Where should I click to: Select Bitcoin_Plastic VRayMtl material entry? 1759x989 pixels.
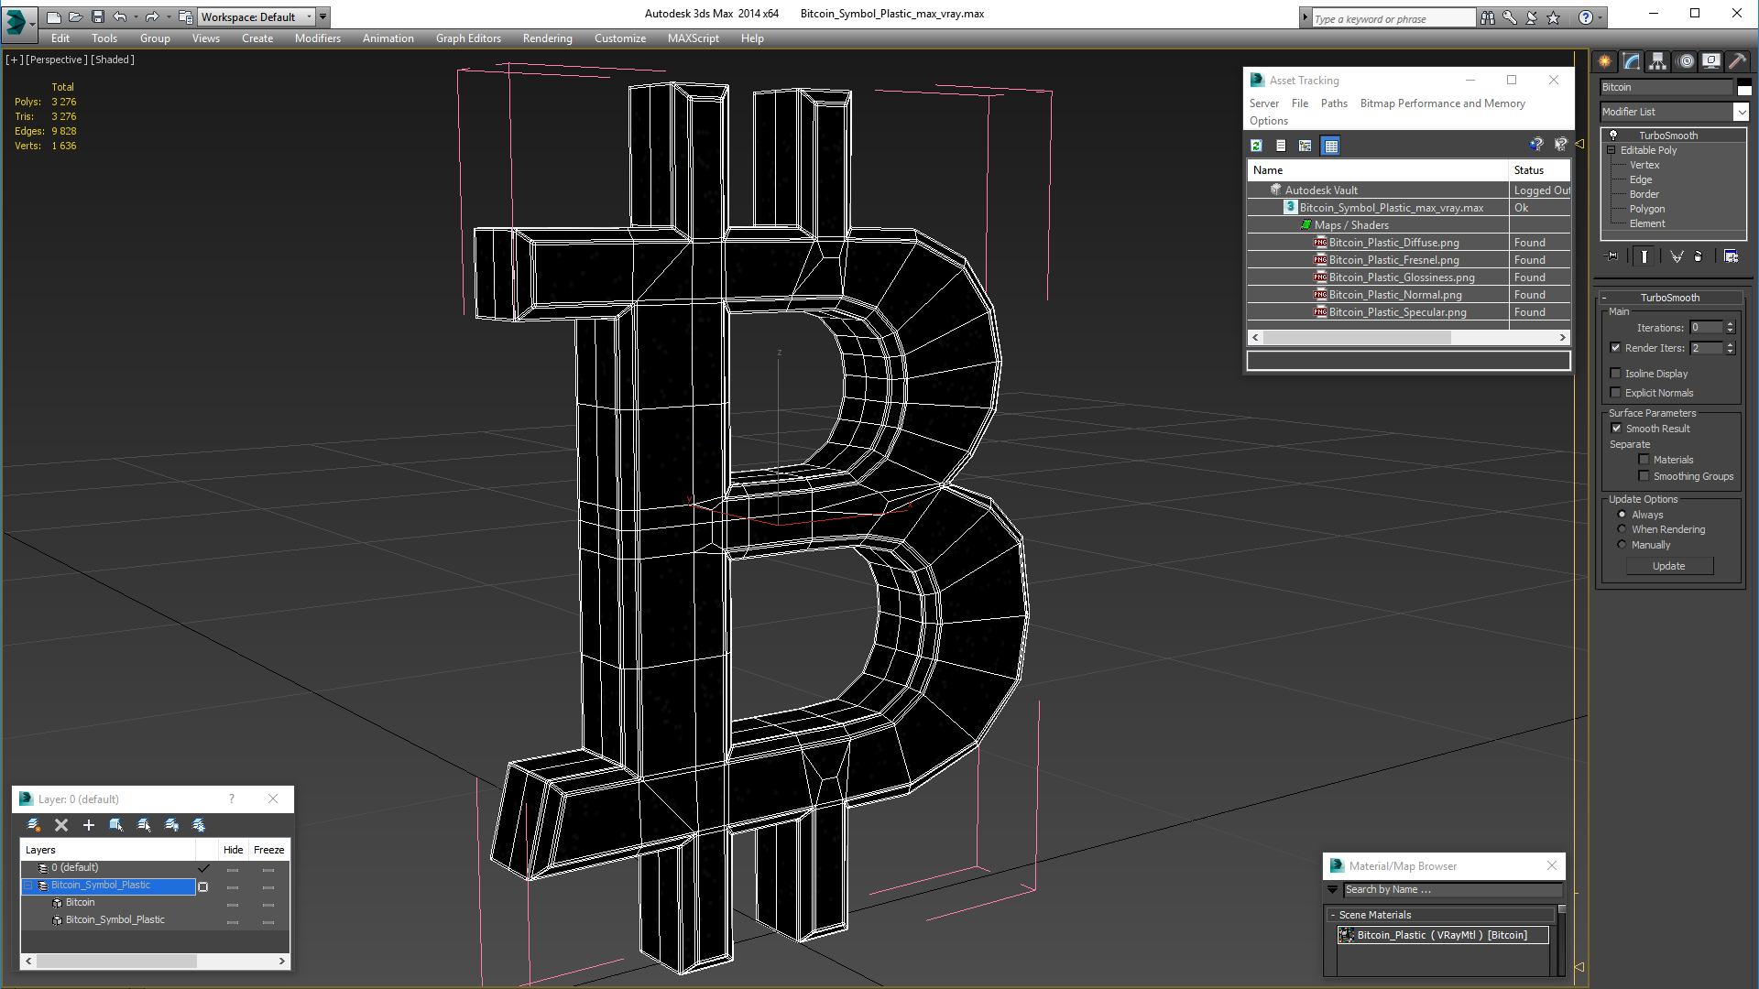tap(1442, 935)
